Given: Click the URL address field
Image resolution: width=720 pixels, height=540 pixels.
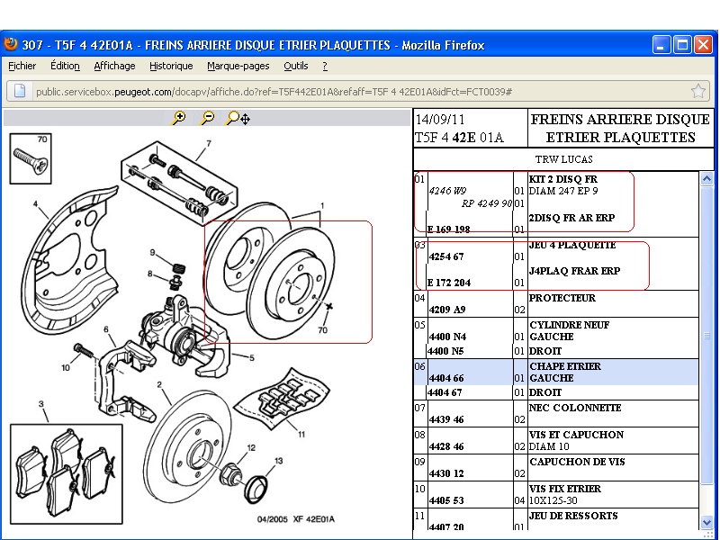Looking at the screenshot, I should (358, 92).
